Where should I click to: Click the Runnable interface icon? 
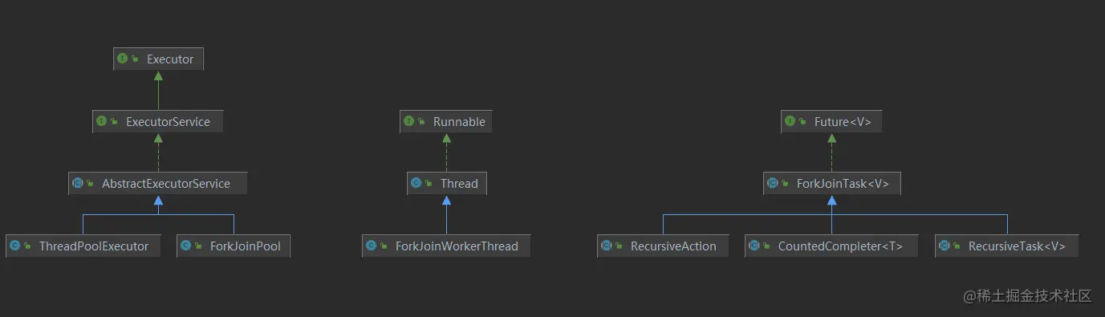[x=409, y=121]
